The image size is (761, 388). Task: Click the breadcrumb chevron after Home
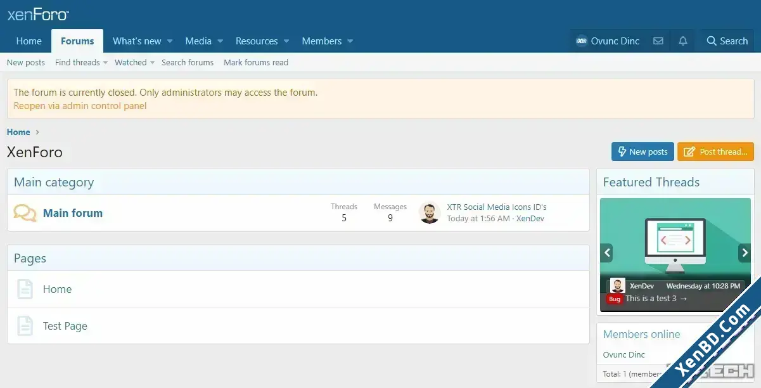[x=37, y=132]
